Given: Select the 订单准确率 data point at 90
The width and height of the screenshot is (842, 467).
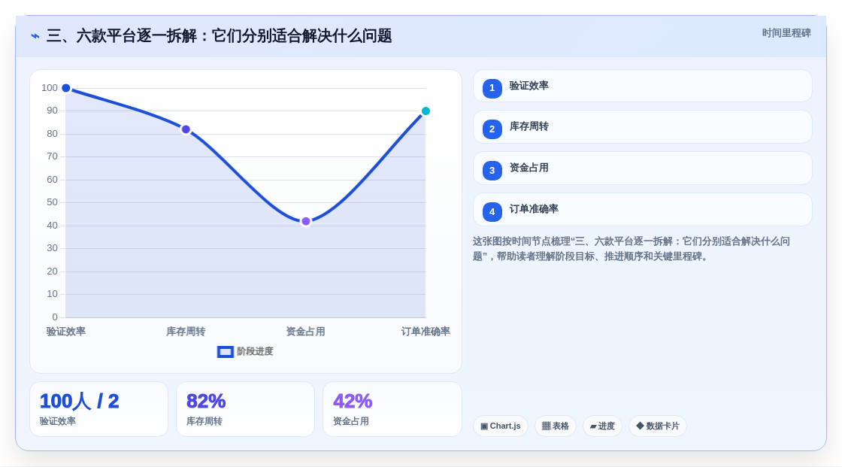Looking at the screenshot, I should click(426, 111).
